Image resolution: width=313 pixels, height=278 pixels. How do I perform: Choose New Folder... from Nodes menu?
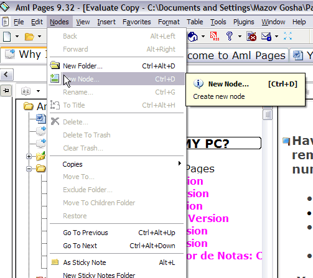pos(117,66)
